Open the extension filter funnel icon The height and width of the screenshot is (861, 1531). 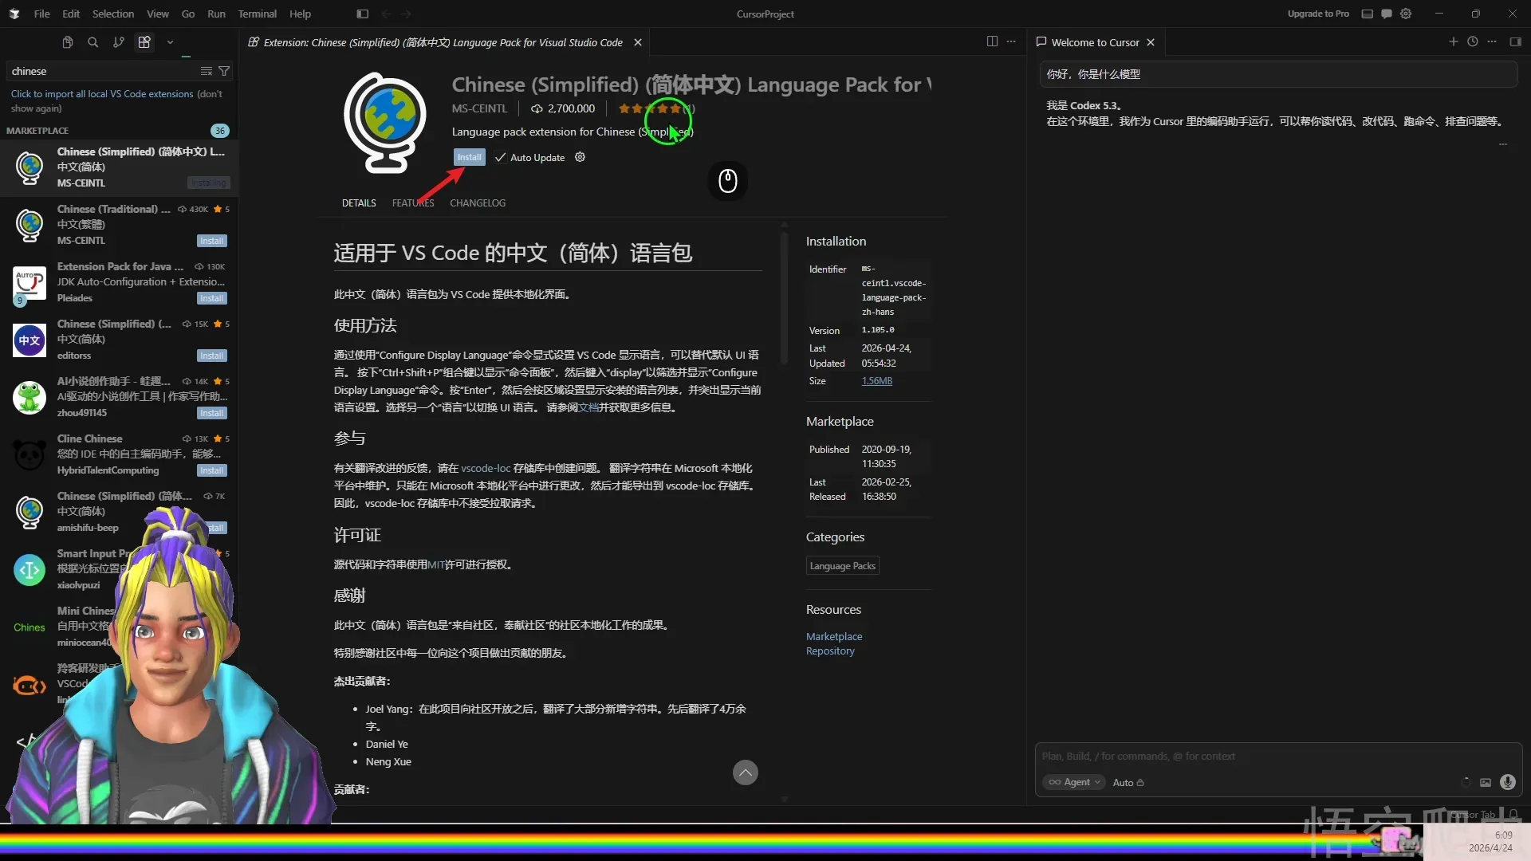coord(224,71)
